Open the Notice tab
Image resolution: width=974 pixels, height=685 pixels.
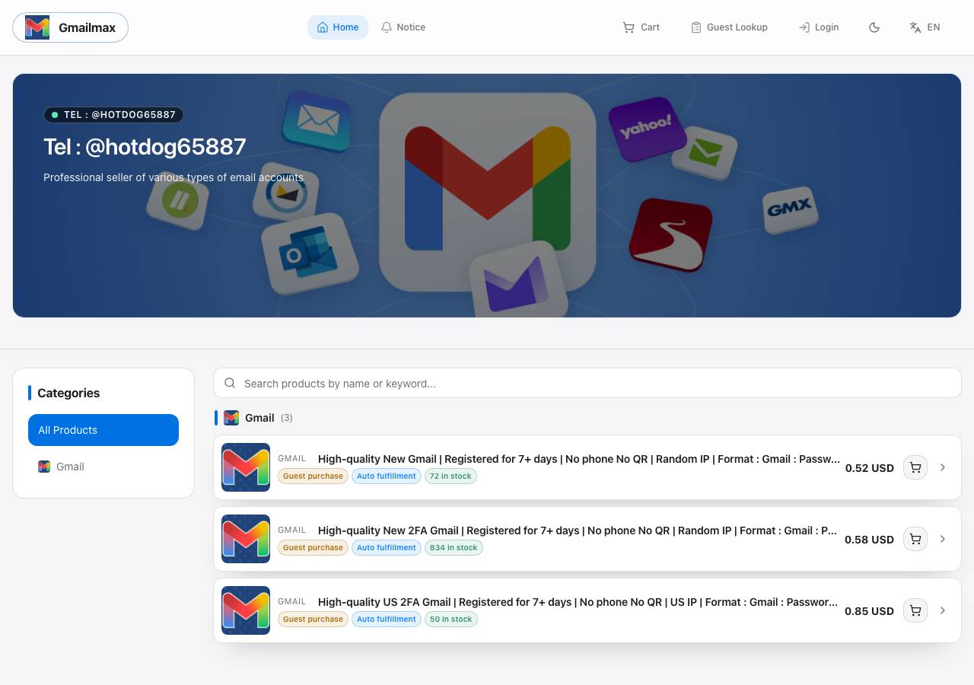[403, 27]
